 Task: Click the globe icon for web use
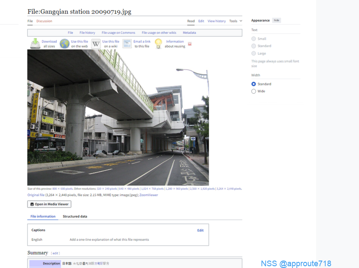tap(64, 43)
